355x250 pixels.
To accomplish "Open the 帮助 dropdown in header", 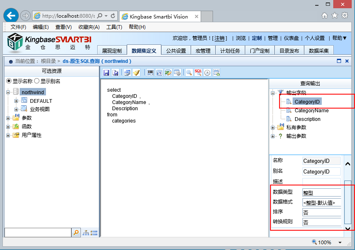I will pyautogui.click(x=339, y=38).
